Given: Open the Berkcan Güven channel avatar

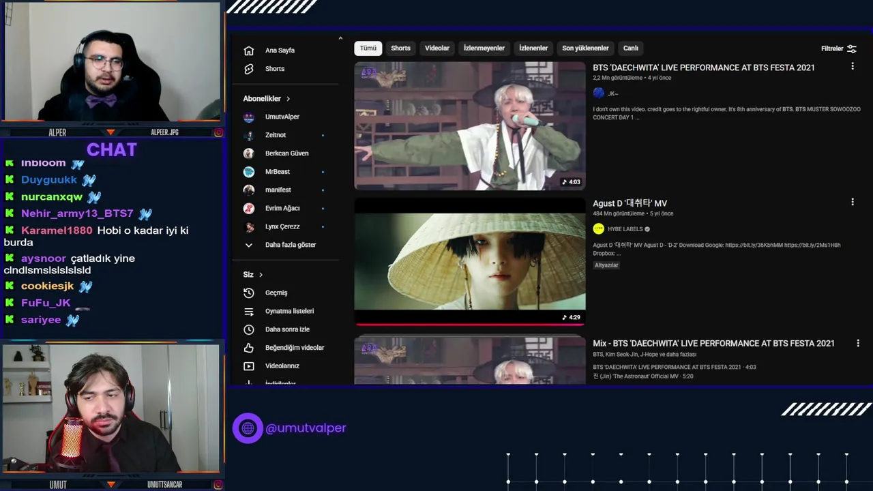Looking at the screenshot, I should click(249, 153).
